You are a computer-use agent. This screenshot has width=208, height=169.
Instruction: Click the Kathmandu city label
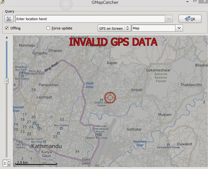tap(47, 146)
